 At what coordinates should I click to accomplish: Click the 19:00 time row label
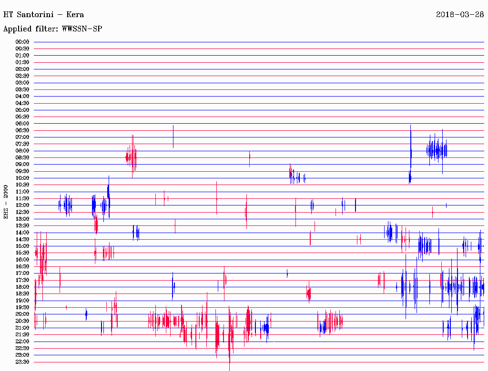click(x=22, y=301)
